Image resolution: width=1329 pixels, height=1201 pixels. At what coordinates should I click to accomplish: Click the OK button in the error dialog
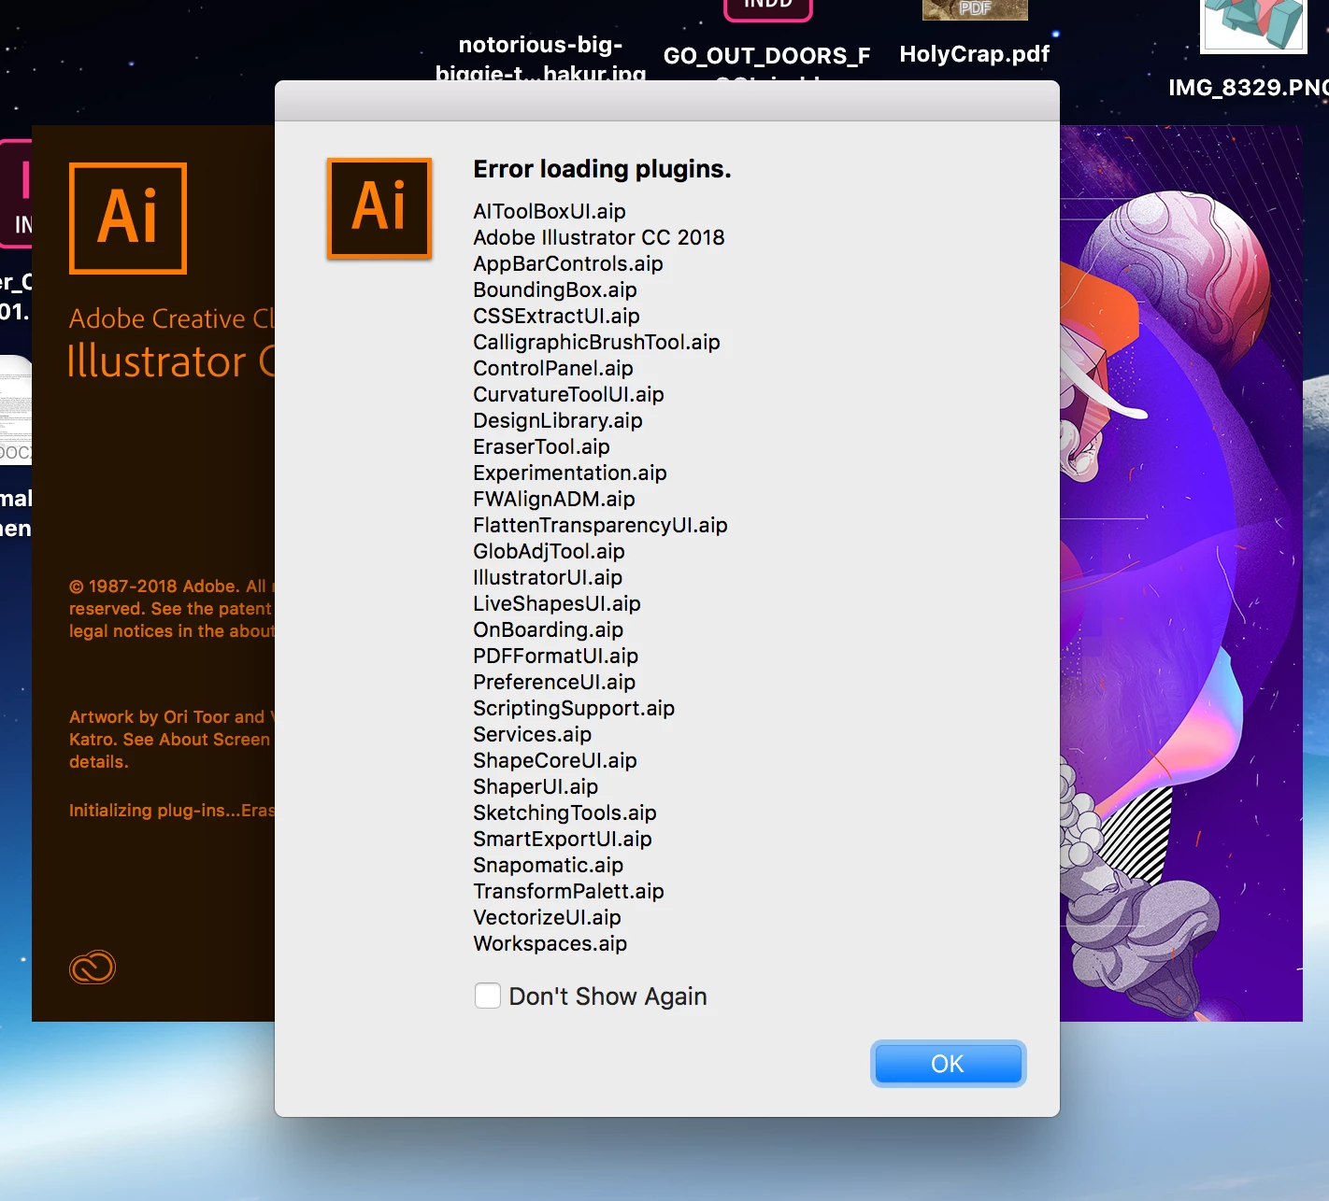948,1064
